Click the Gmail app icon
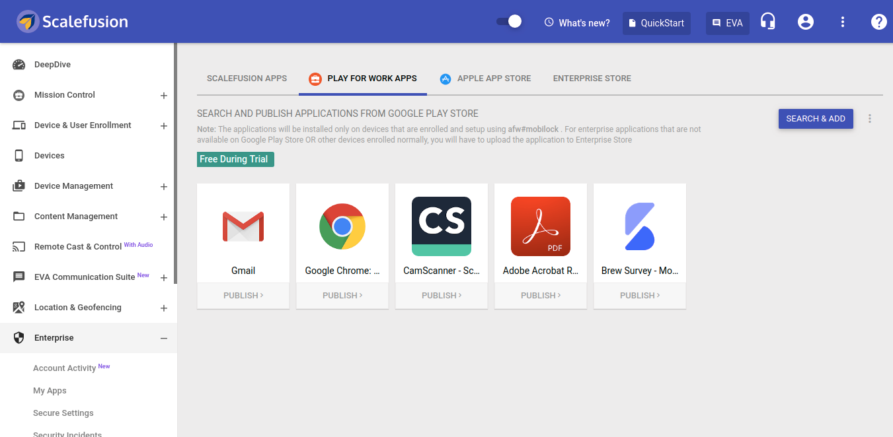 pos(243,226)
